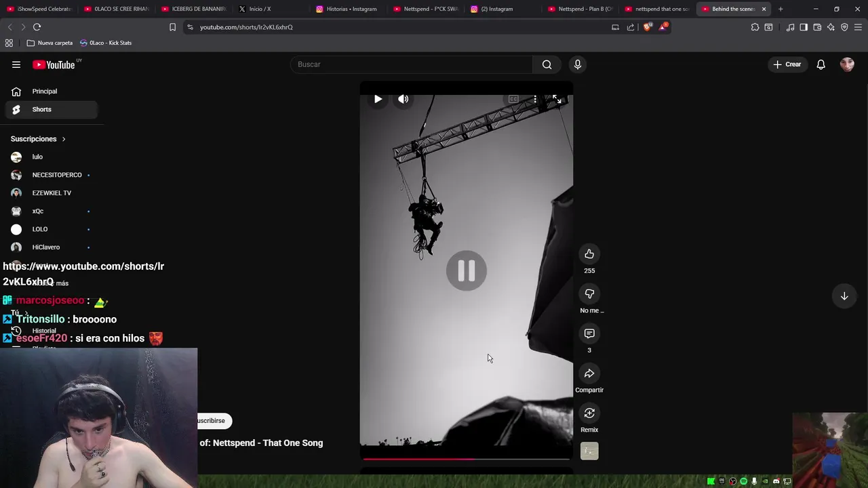This screenshot has width=868, height=488.
Task: Open the Short's sound thumbnail
Action: coord(589,451)
